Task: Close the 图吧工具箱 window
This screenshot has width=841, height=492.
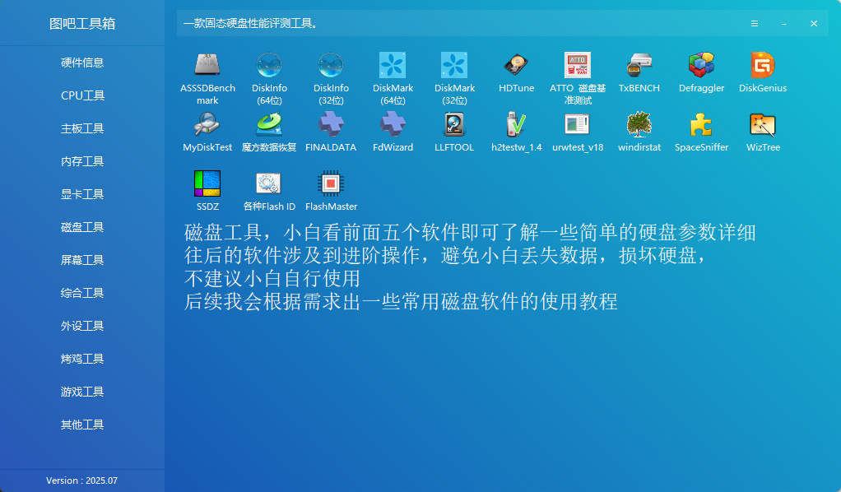Action: 814,24
